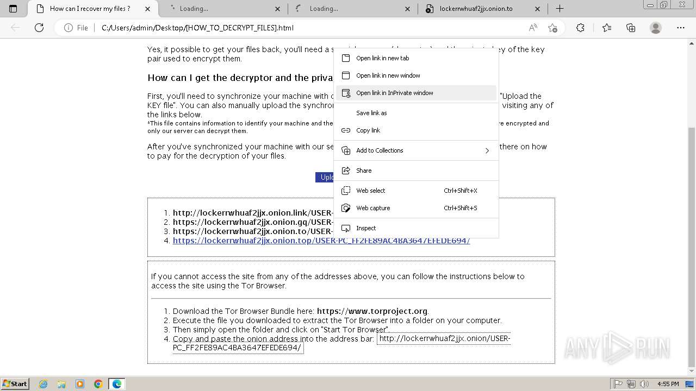Screen dimensions: 696x391
Task: Select the Edge taskbar icon
Action: (x=117, y=384)
